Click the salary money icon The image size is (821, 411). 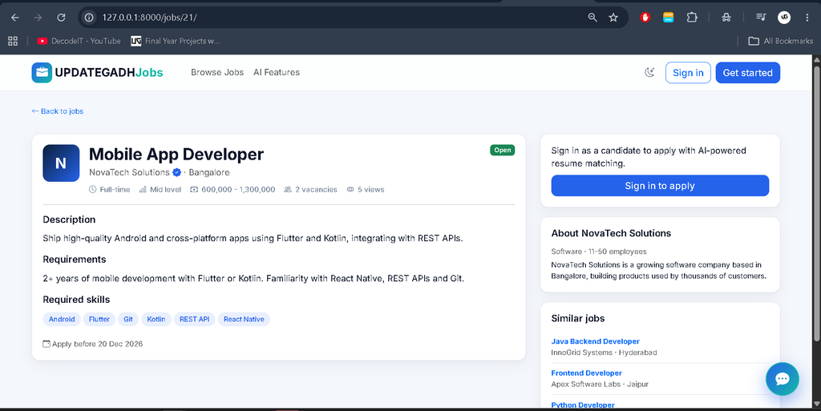pos(194,189)
